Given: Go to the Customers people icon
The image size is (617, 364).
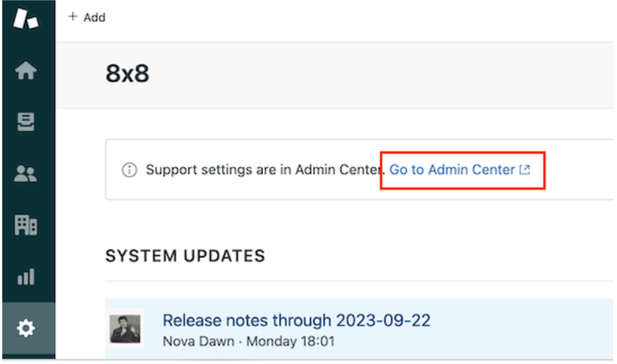Looking at the screenshot, I should pyautogui.click(x=26, y=174).
